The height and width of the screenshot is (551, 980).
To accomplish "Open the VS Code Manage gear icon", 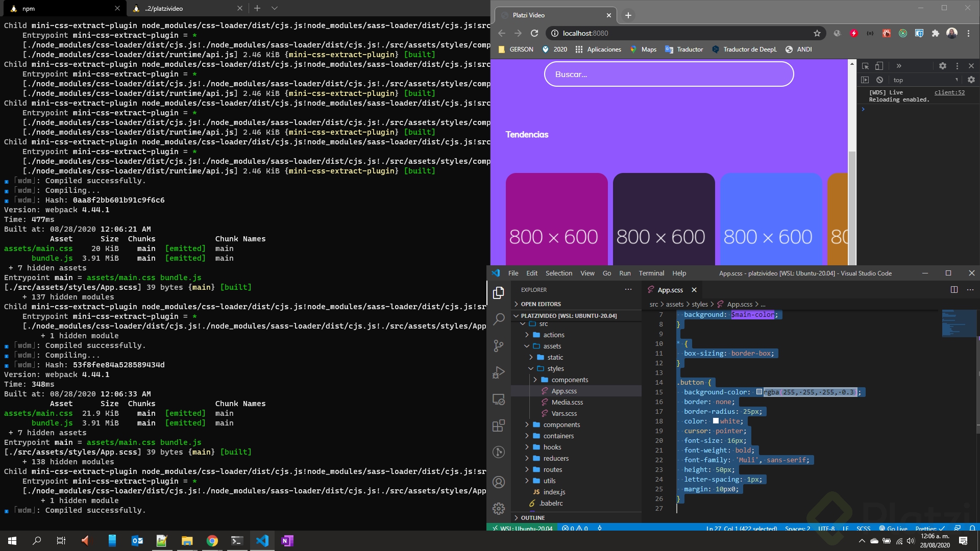I will coord(499,508).
